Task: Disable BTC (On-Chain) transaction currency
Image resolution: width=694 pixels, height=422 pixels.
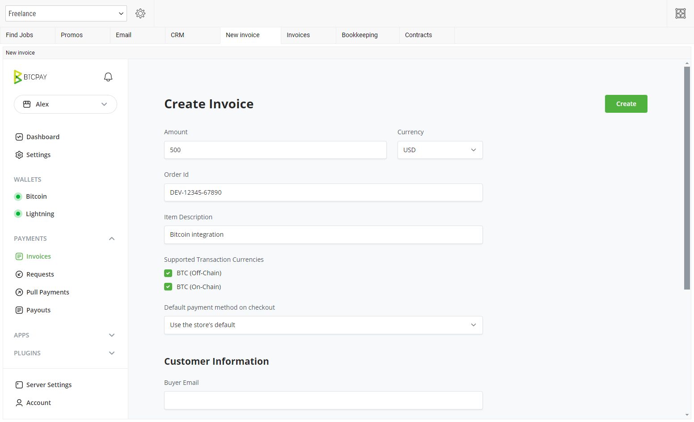Action: [168, 286]
